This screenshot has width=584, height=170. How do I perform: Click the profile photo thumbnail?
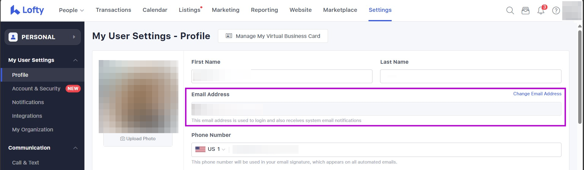coord(138,97)
